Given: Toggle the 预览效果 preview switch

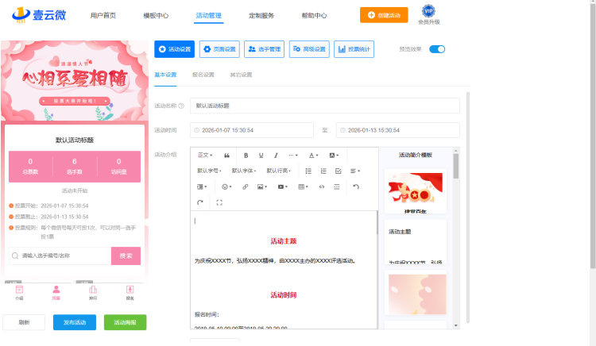Looking at the screenshot, I should pos(437,49).
